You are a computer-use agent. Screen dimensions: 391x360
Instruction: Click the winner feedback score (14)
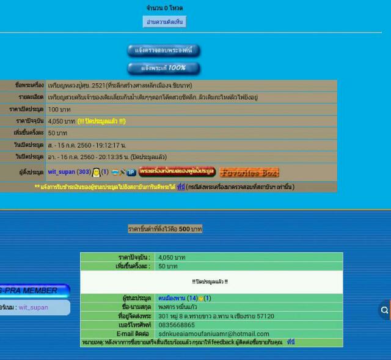click(x=192, y=298)
